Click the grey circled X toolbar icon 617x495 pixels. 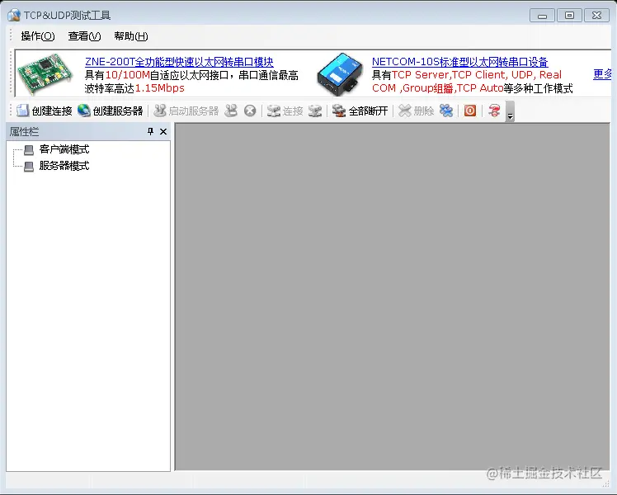[x=250, y=111]
